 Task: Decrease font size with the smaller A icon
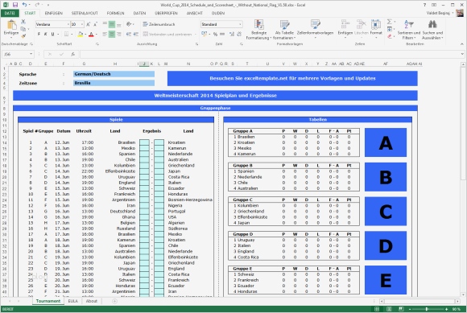(95, 24)
